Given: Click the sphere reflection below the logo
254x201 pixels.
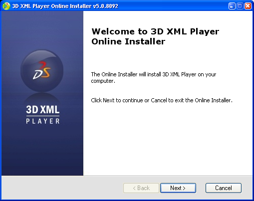Looking at the screenshot, I should pyautogui.click(x=42, y=98).
